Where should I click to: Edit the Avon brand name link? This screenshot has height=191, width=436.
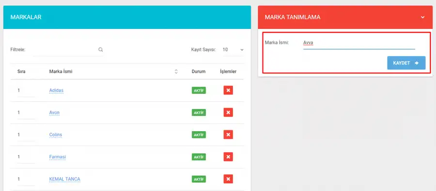pos(54,112)
